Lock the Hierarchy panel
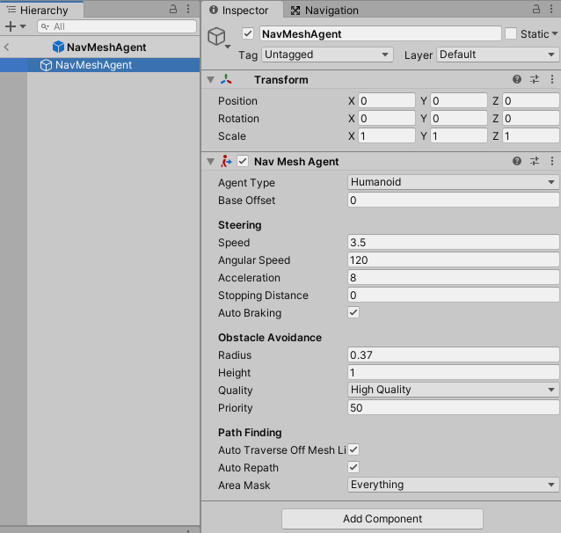This screenshot has width=561, height=533. (173, 9)
